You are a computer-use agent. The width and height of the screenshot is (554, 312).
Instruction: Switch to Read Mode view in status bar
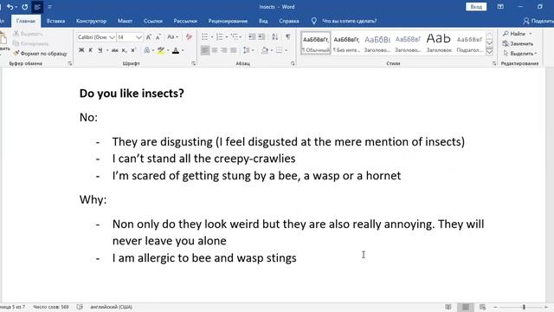(448, 307)
